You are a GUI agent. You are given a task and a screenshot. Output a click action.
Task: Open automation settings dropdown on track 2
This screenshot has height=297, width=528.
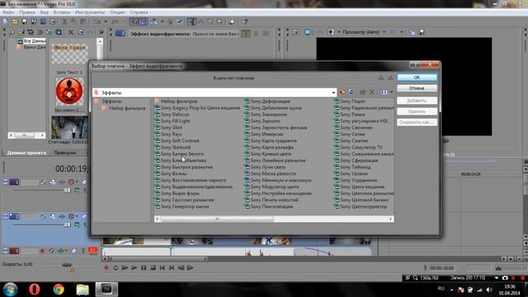pos(77,216)
